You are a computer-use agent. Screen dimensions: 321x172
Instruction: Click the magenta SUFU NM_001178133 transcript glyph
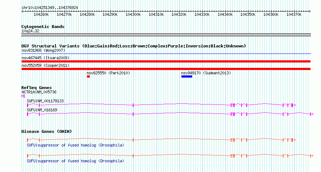click(161, 105)
